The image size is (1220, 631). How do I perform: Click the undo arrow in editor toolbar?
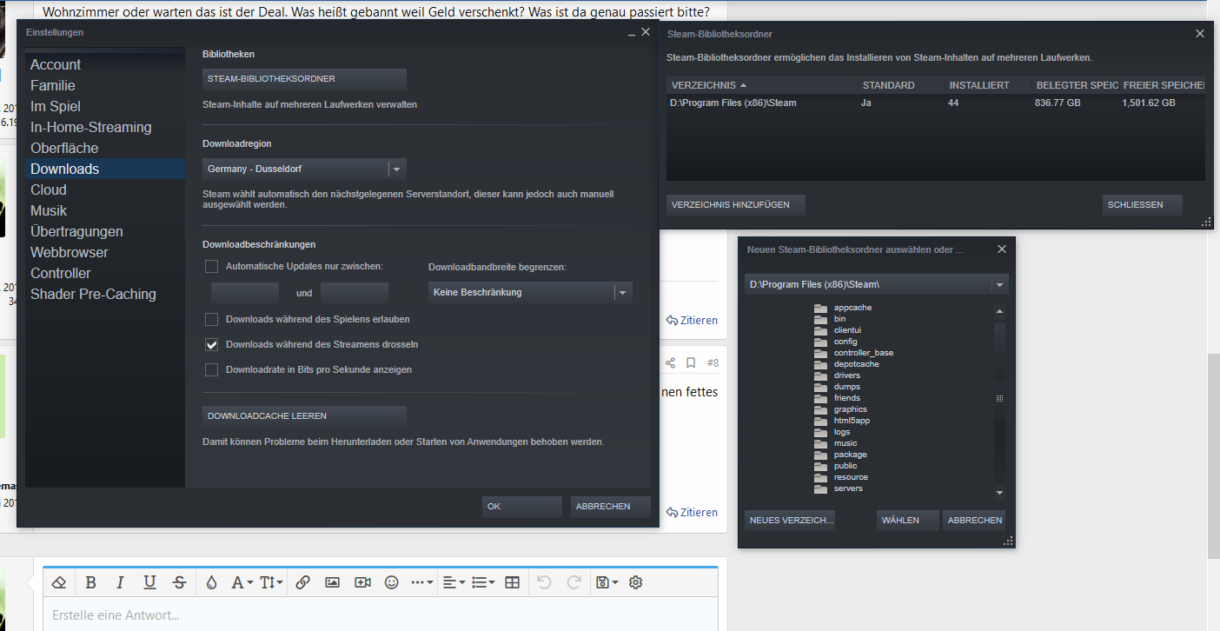click(x=544, y=582)
